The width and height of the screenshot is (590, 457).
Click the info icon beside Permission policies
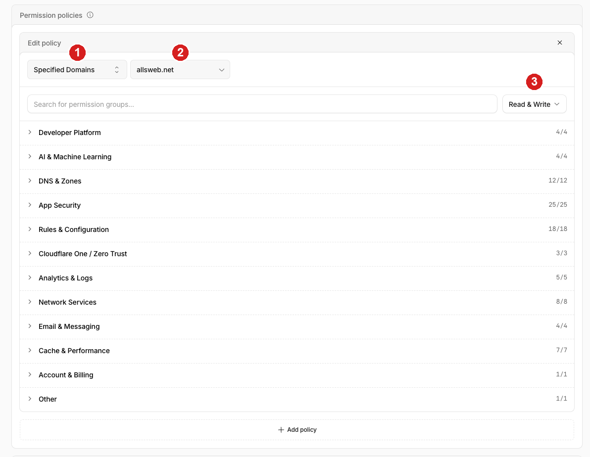[x=90, y=15]
